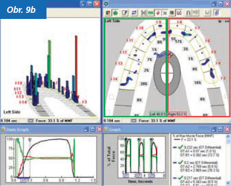Toggle the checkmark beside 0.232 sec DT entry
This screenshot has width=231, height=186.
click(x=180, y=147)
